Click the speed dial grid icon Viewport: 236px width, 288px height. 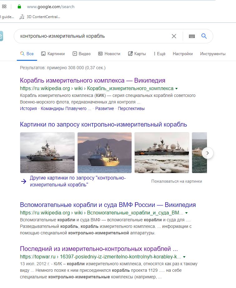[4, 7]
